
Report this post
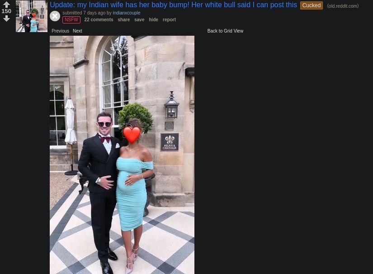point(170,20)
